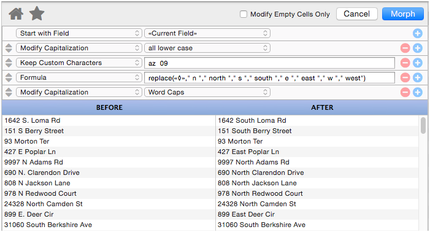430x232 pixels.
Task: Add a step after the Formula row
Action: (x=417, y=77)
